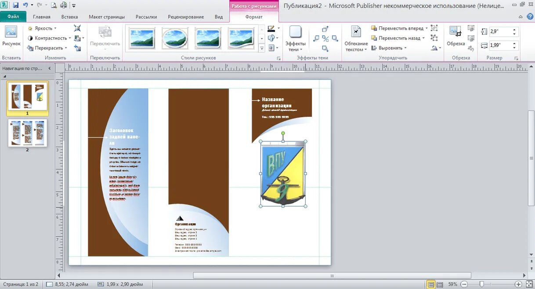Toggle the shadow on/off center icon
535x289 pixels.
click(325, 38)
